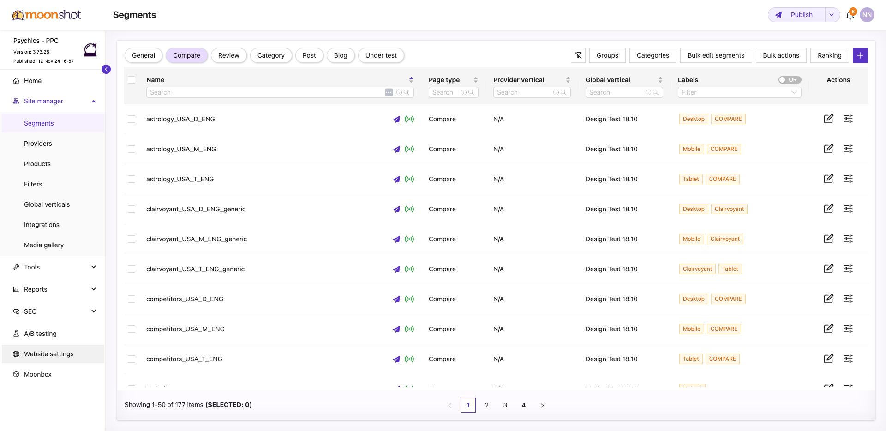Viewport: 886px width, 431px height.
Task: Open Bulk actions
Action: click(781, 55)
